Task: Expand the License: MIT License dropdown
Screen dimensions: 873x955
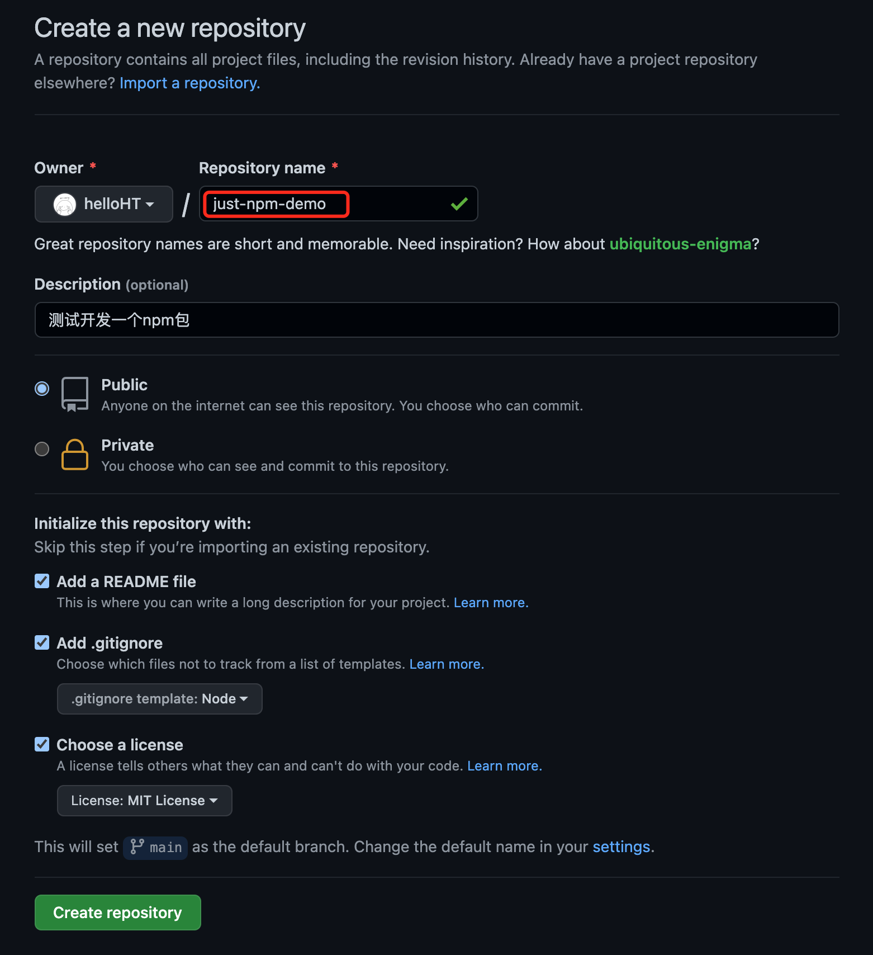Action: click(x=145, y=801)
